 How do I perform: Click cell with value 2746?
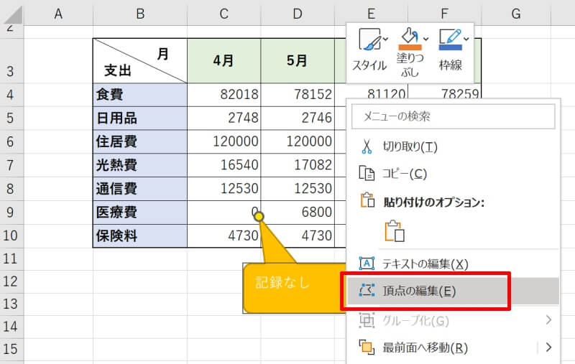298,118
